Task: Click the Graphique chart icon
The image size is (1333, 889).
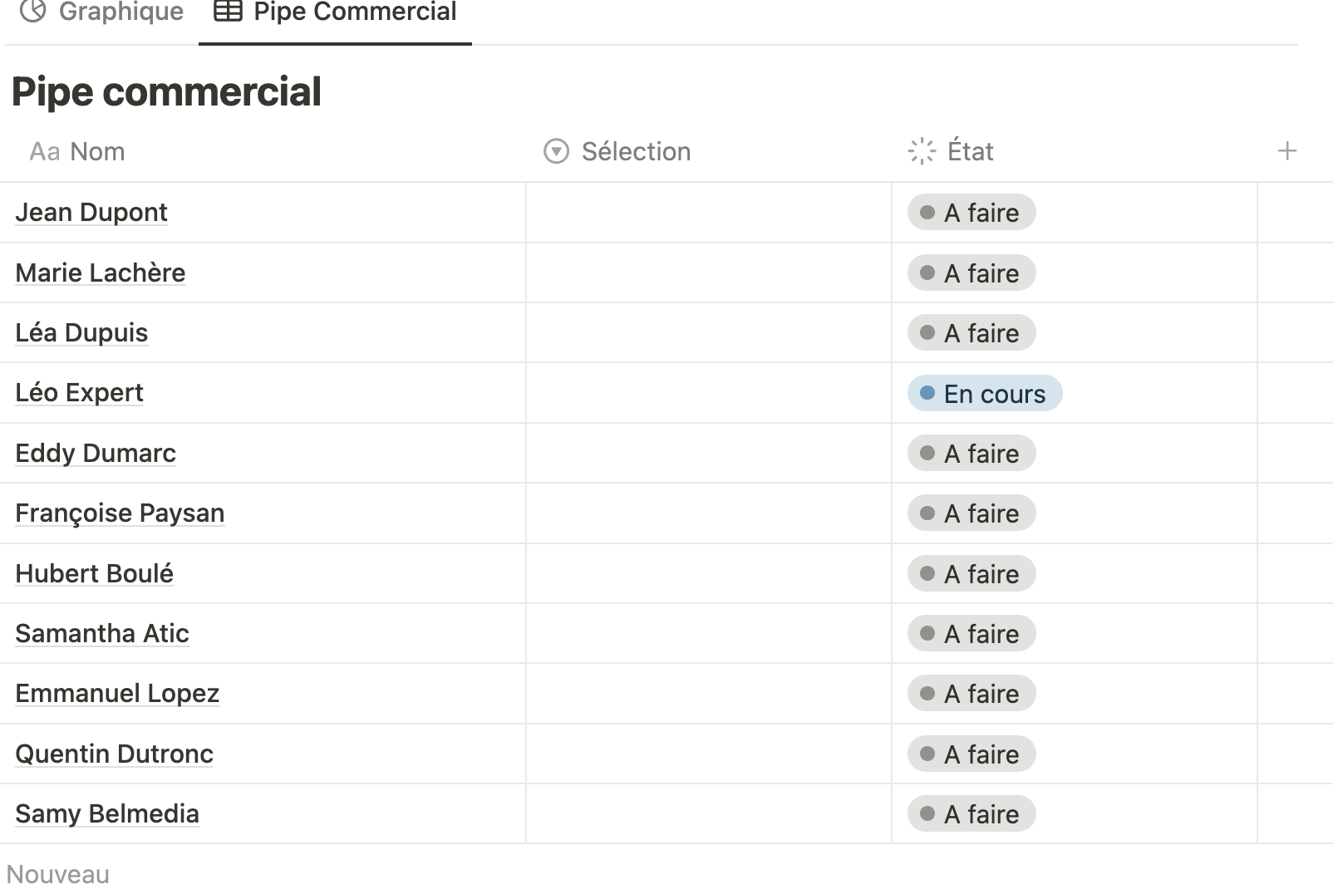Action: (32, 11)
